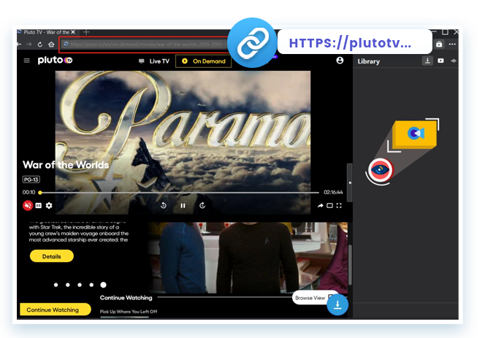
Task: Enter fullscreen with the corner-brackets icon
Action: coord(339,206)
